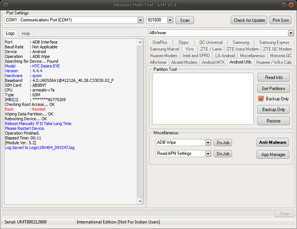
Task: Switch to ZTE / Lanix tab
Action: click(x=211, y=49)
